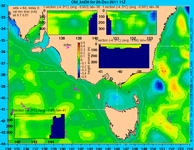Click the 152 tick label under lat=-36 inset

(x=133, y=38)
